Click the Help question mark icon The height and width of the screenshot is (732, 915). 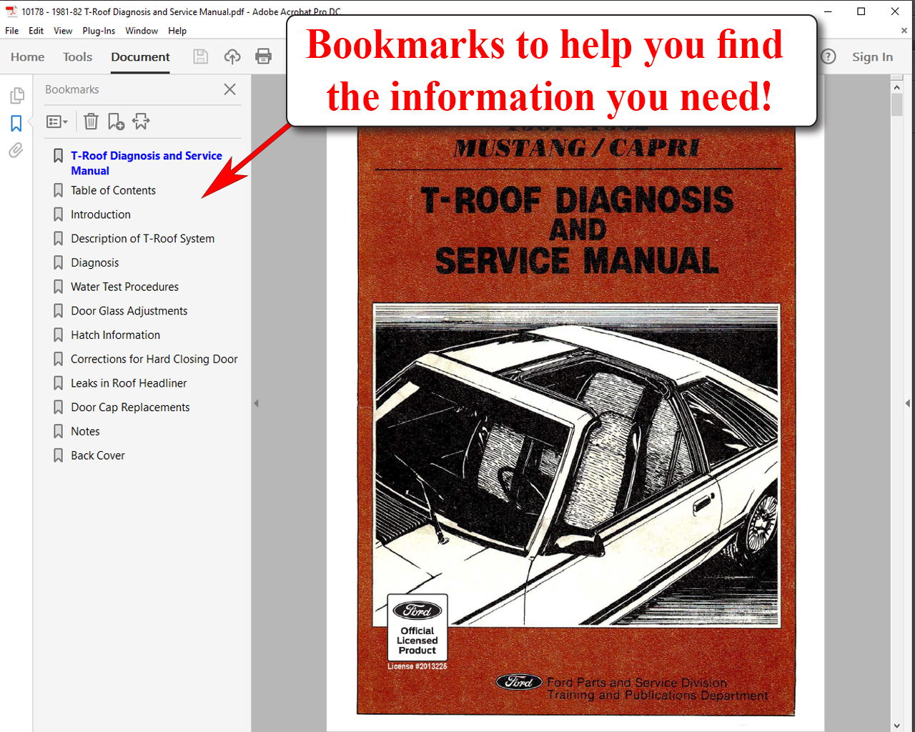[828, 56]
